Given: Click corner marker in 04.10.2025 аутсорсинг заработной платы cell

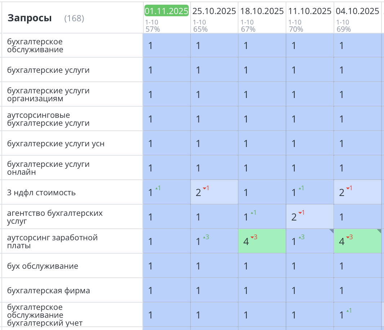Looking at the screenshot, I should (x=379, y=231).
